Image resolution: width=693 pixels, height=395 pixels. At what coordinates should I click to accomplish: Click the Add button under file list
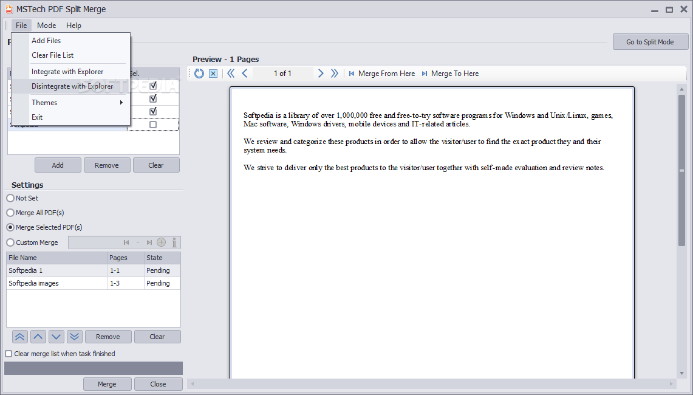pos(58,165)
